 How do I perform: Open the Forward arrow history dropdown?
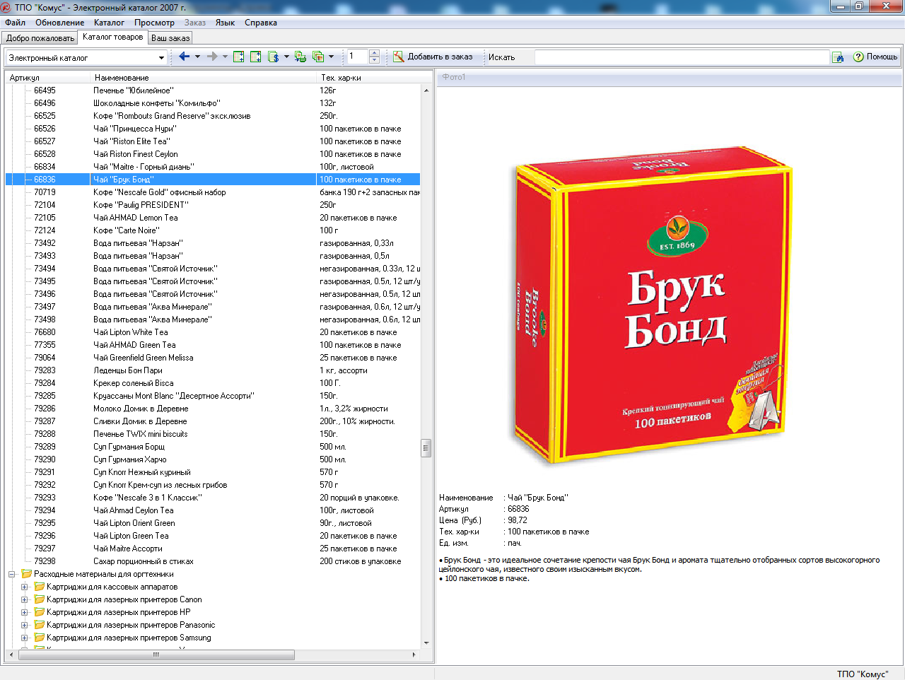coord(226,57)
